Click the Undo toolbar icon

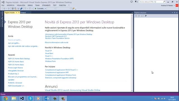point(25,9)
